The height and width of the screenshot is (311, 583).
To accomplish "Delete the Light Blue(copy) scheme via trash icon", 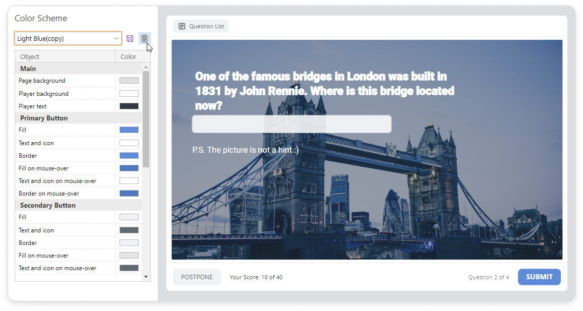I will coord(144,39).
